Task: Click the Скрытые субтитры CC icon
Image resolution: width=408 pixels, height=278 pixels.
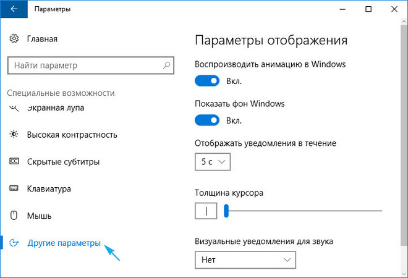Action: click(x=14, y=162)
